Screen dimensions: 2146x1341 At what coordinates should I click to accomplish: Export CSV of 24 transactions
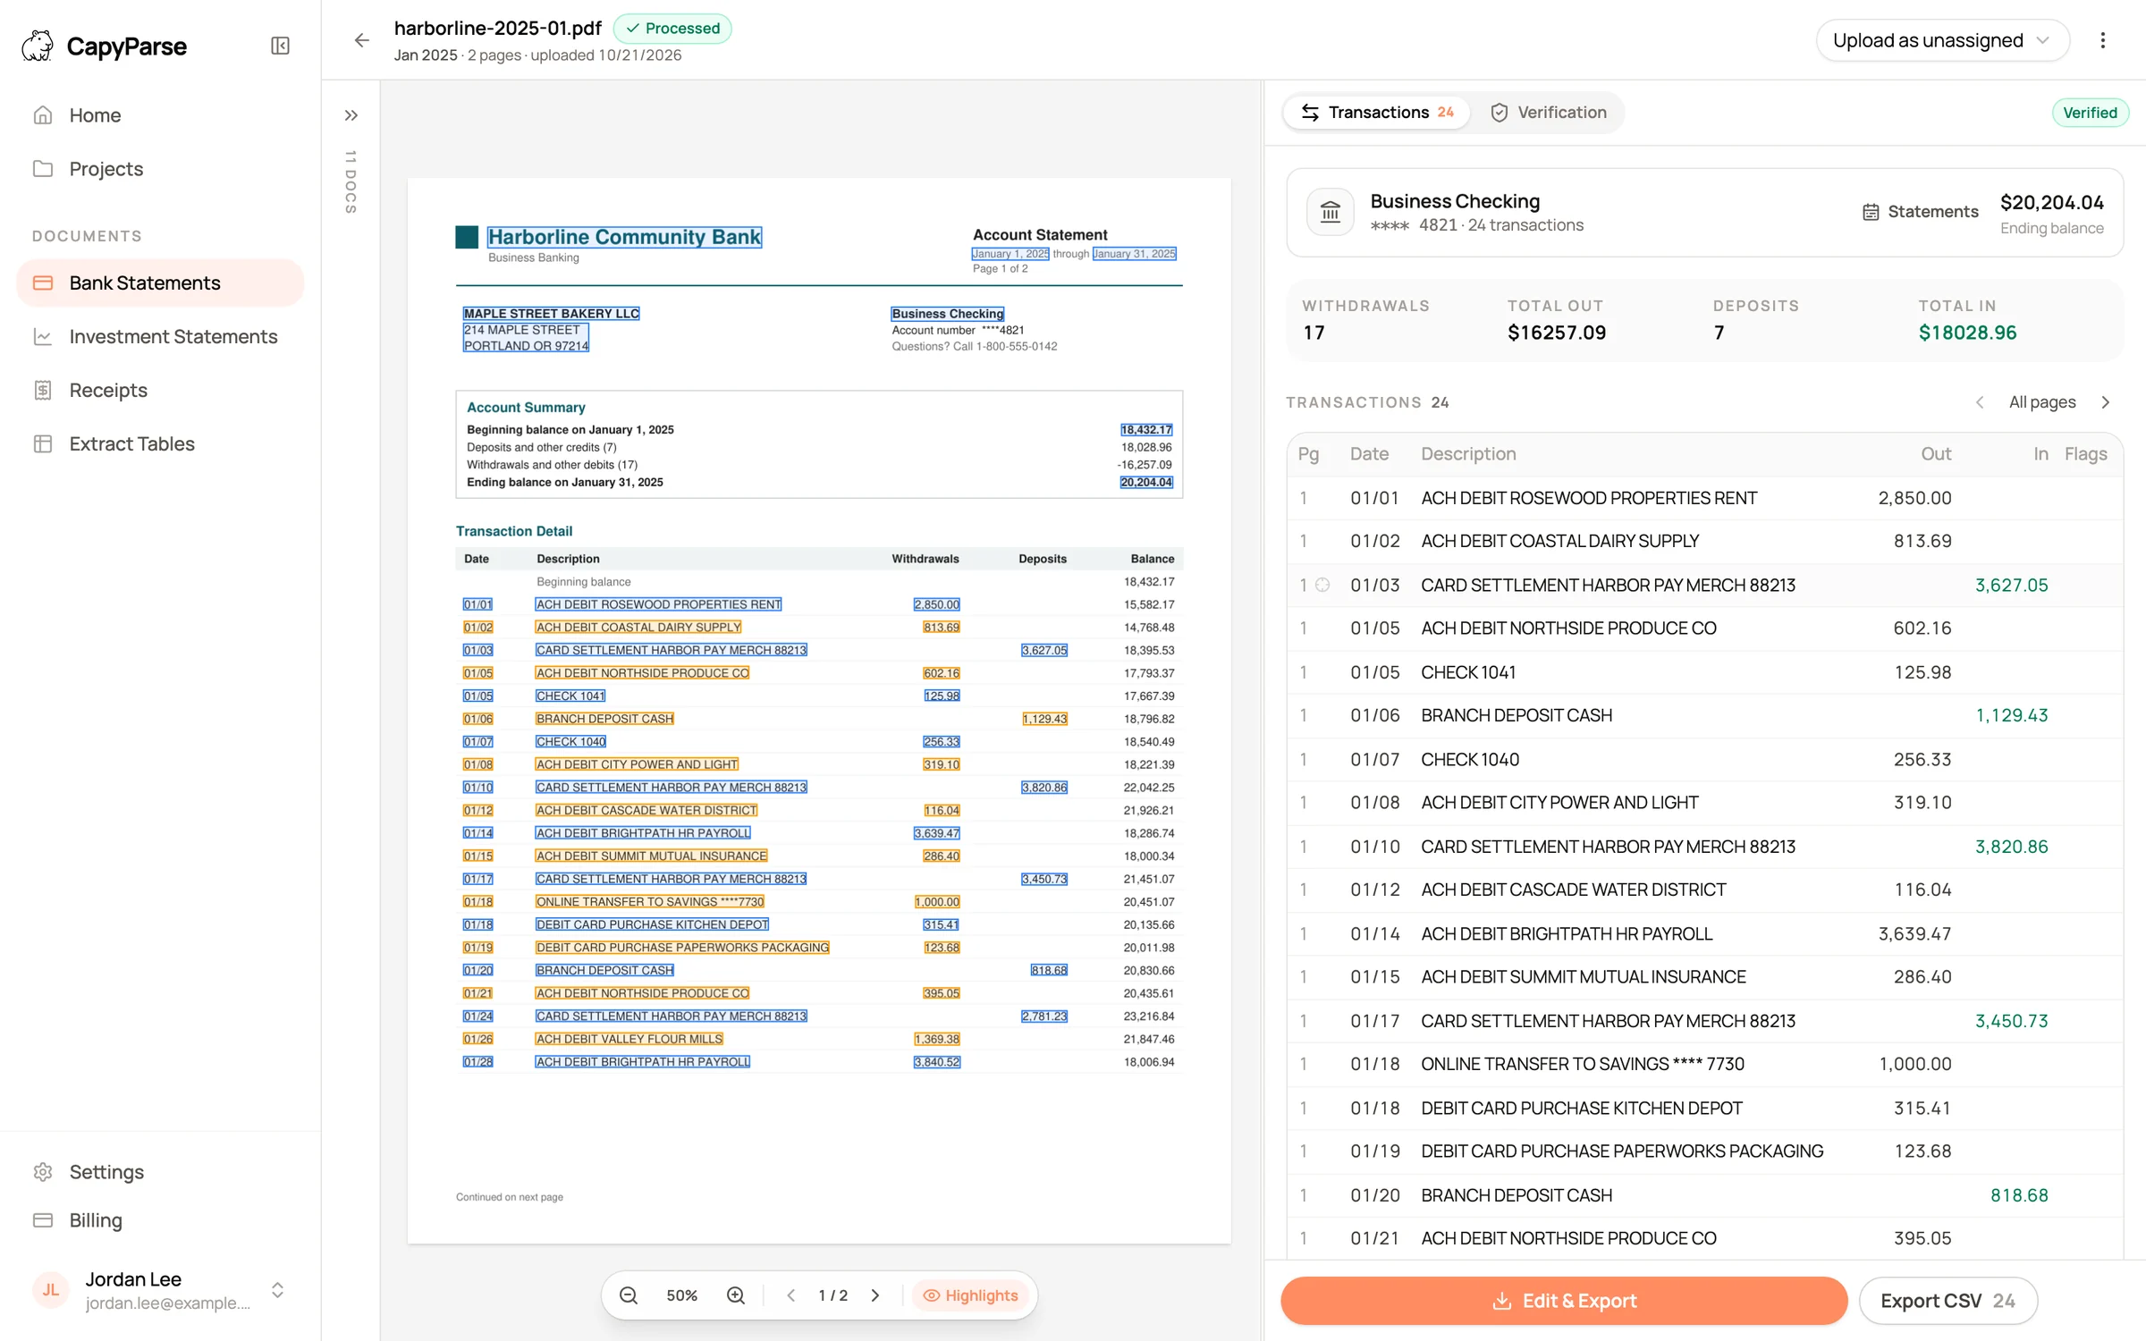click(1948, 1301)
